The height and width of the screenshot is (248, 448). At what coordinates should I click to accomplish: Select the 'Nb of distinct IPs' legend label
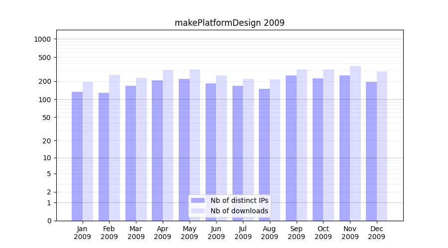coord(239,200)
